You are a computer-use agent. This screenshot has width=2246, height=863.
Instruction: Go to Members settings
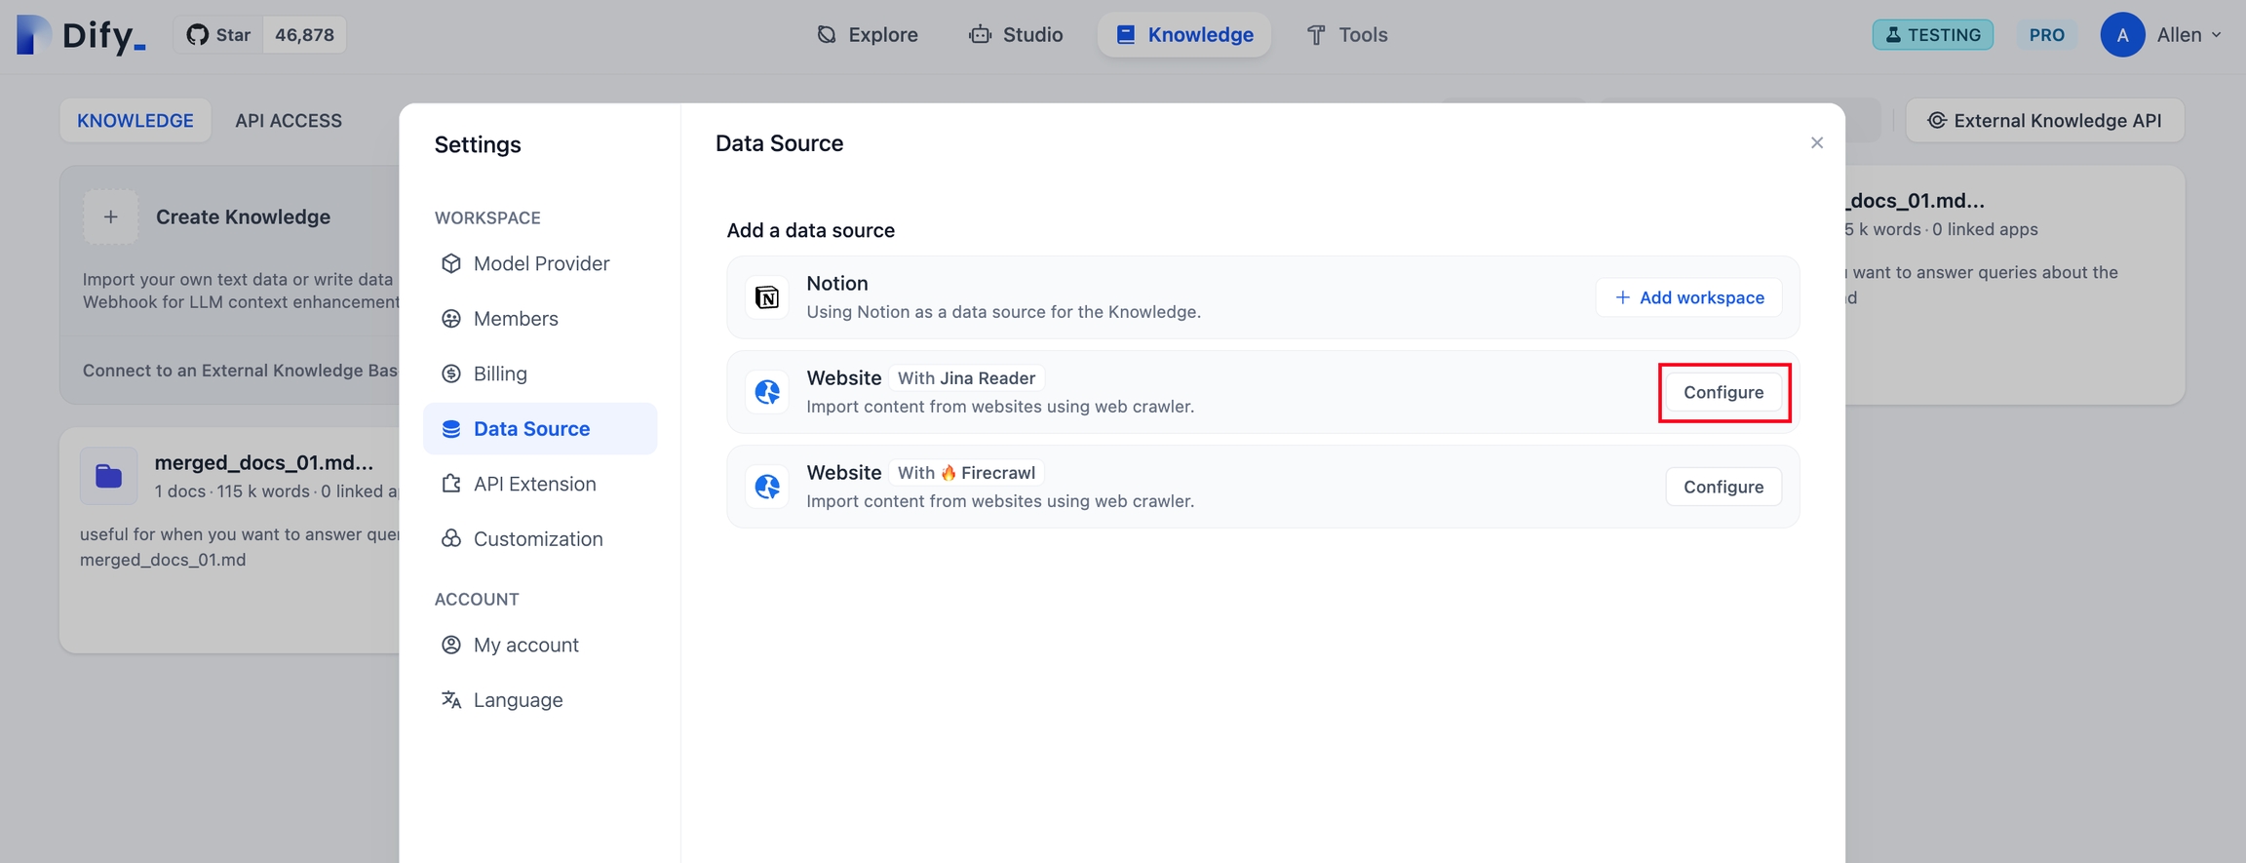515,319
